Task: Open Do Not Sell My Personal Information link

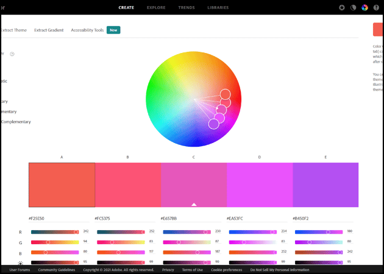Action: (280, 270)
